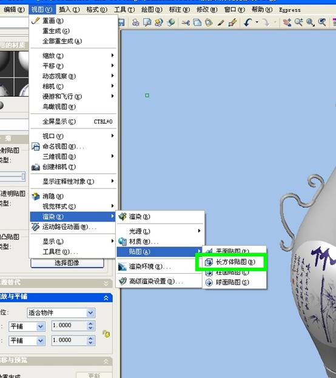Choose 全屏显示(C) menu entry

[73, 122]
